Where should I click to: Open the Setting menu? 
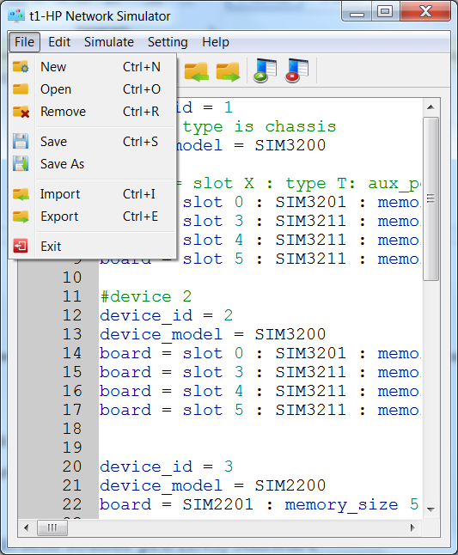pyautogui.click(x=168, y=42)
